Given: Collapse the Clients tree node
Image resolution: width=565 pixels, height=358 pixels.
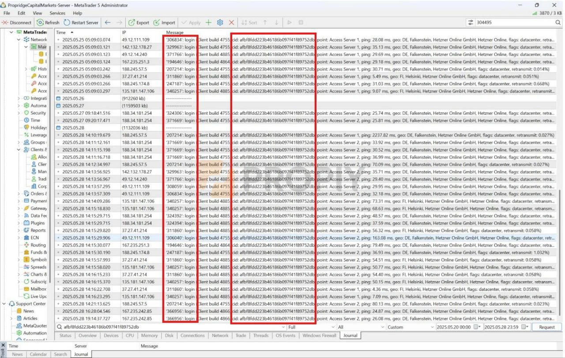Looking at the screenshot, I should tap(19, 150).
